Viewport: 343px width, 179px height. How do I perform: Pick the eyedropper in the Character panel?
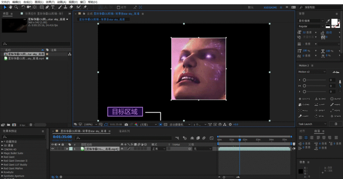[328, 21]
